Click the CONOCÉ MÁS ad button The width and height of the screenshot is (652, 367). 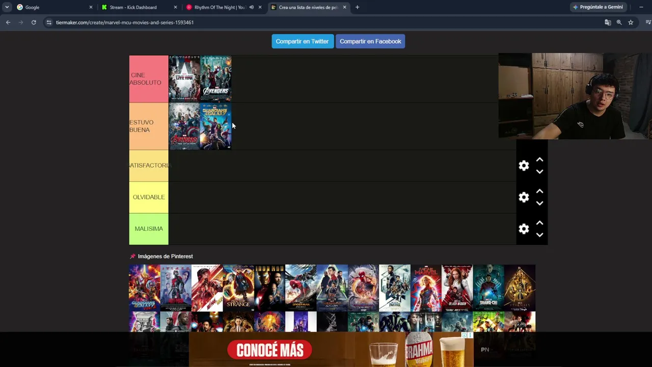click(270, 350)
